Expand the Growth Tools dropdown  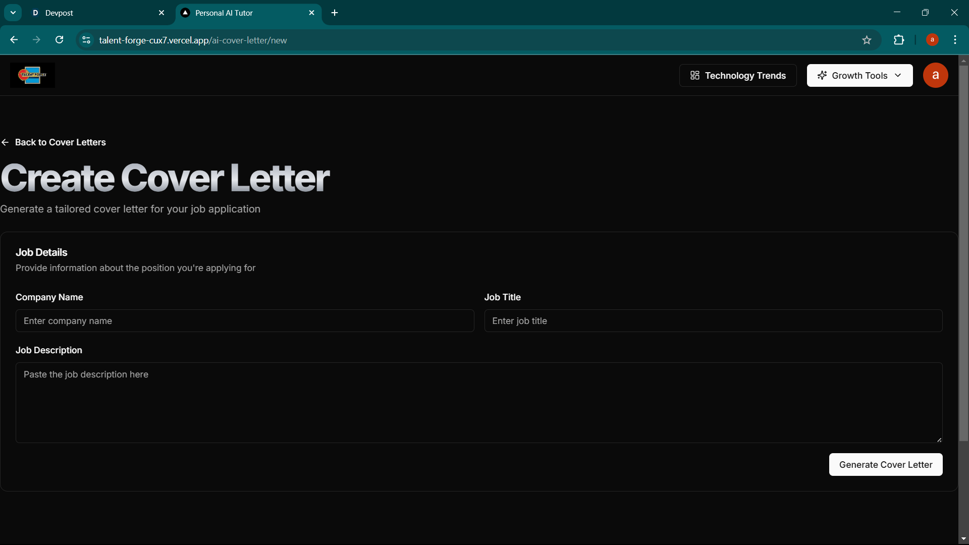click(x=859, y=75)
